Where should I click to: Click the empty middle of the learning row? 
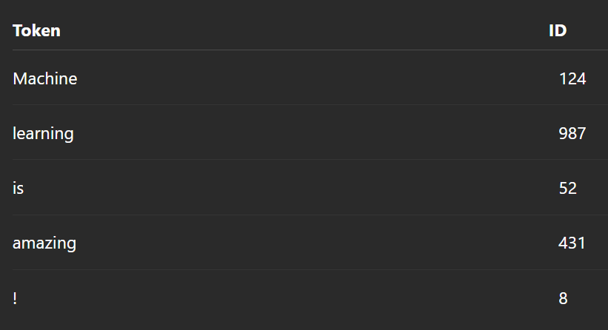coord(310,133)
